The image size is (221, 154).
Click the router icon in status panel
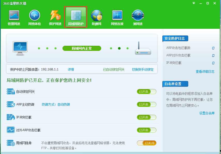click(143, 48)
